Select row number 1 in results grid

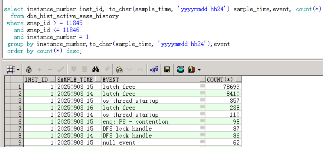pyautogui.click(x=17, y=87)
